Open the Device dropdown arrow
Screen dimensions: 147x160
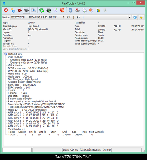(130, 17)
